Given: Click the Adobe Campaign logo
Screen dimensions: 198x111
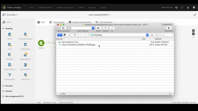Looking at the screenshot, I should [4, 7].
